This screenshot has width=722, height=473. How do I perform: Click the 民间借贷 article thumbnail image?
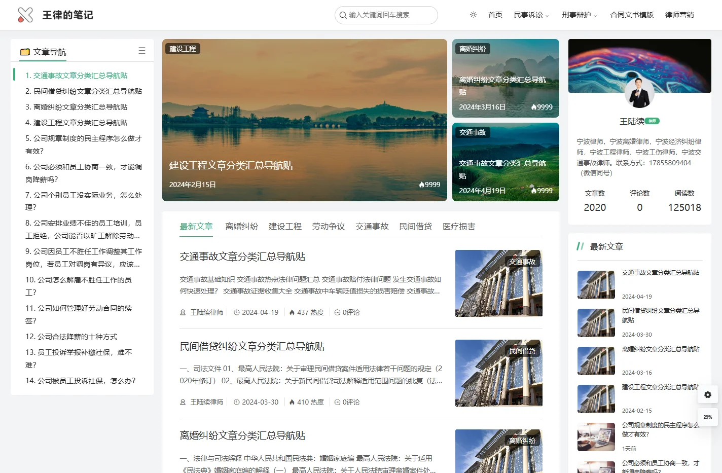click(499, 373)
